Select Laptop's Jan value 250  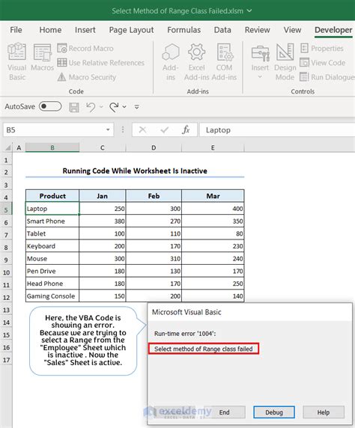pos(103,209)
